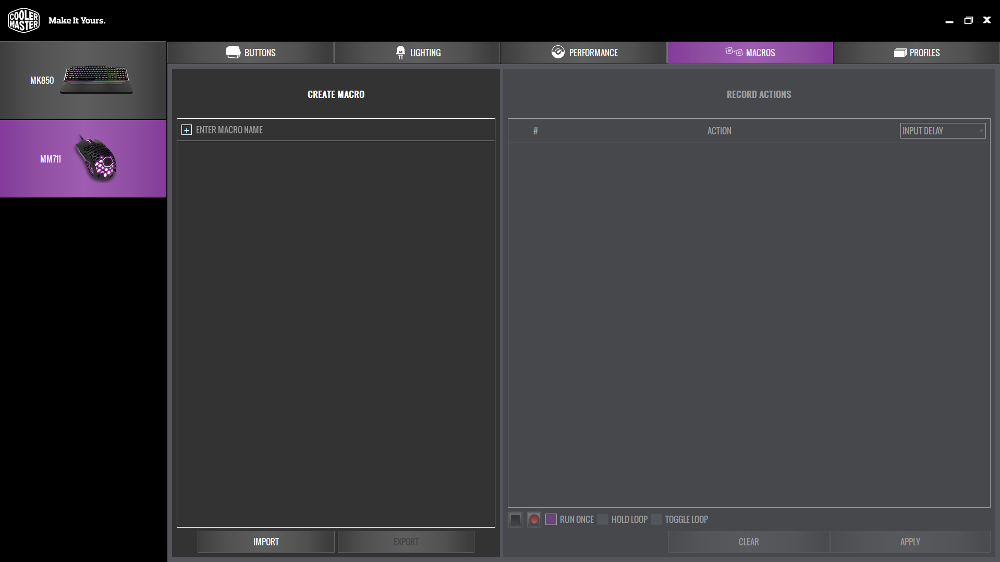1000x562 pixels.
Task: Click the Export button
Action: [406, 542]
